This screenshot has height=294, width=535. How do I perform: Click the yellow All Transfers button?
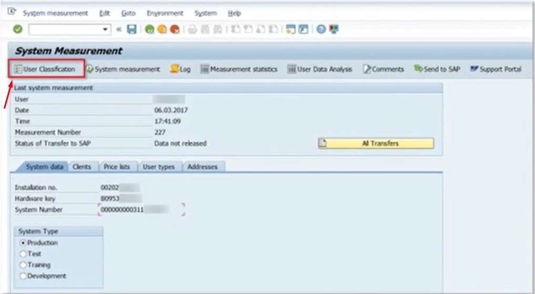[376, 143]
